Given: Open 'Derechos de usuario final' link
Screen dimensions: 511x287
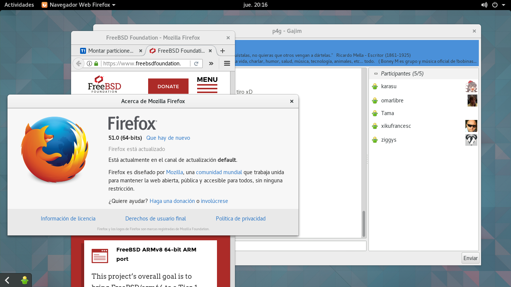Looking at the screenshot, I should (156, 219).
